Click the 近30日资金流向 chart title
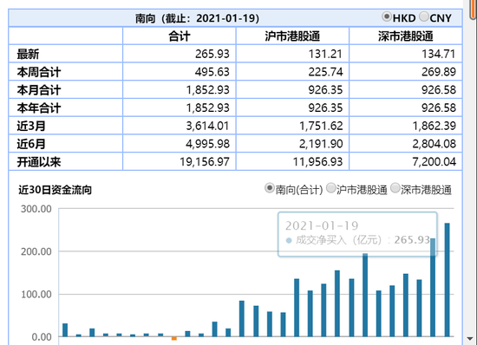 tap(55, 190)
